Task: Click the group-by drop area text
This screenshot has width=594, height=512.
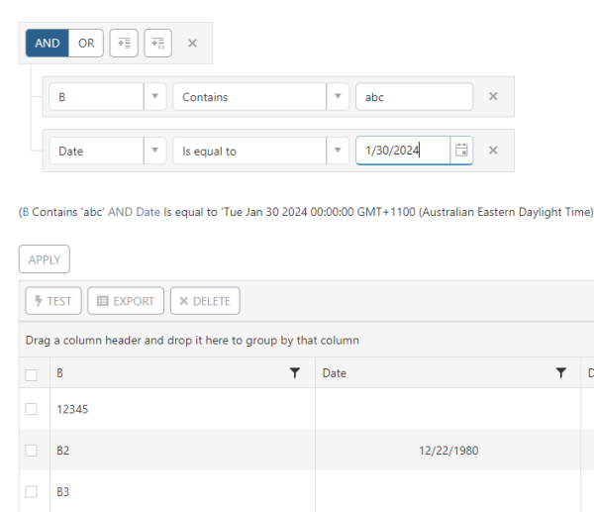Action: (x=192, y=340)
